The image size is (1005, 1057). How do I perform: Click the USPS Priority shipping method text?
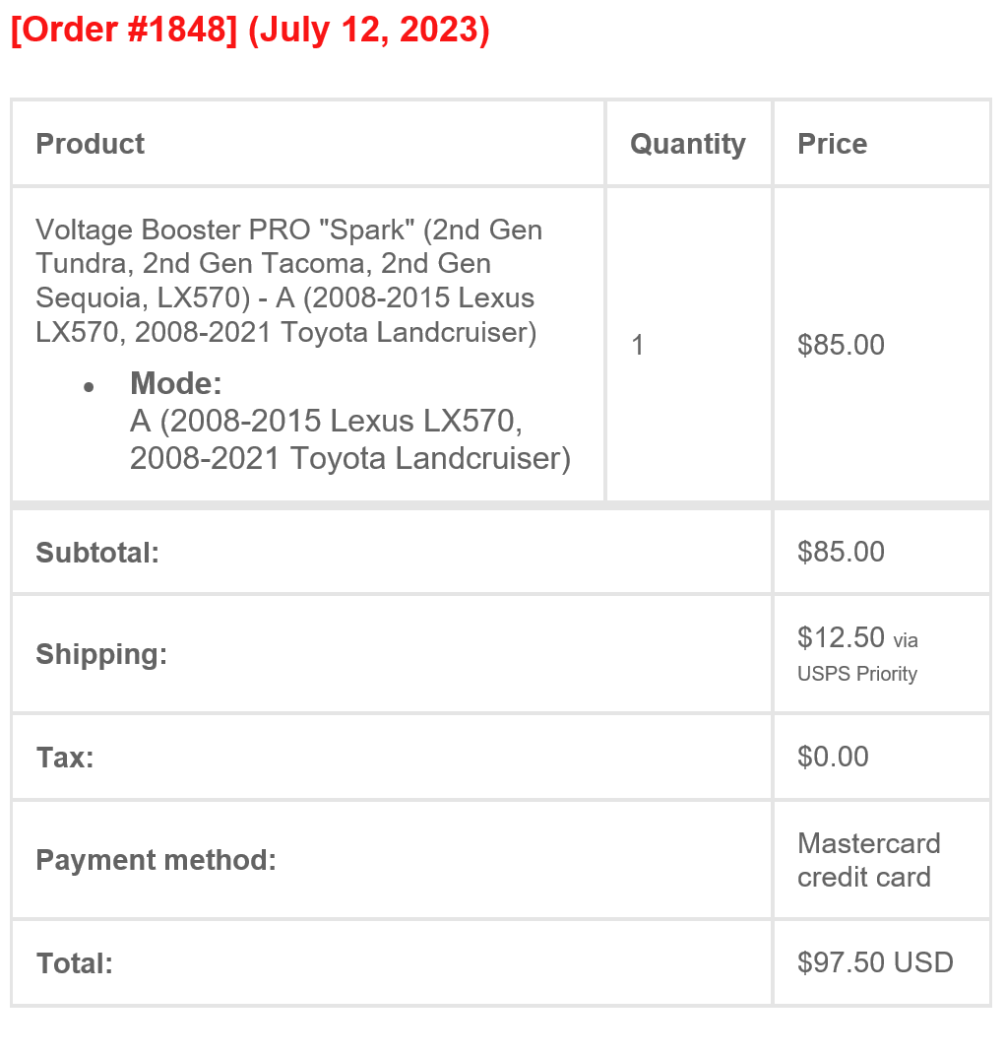857,674
